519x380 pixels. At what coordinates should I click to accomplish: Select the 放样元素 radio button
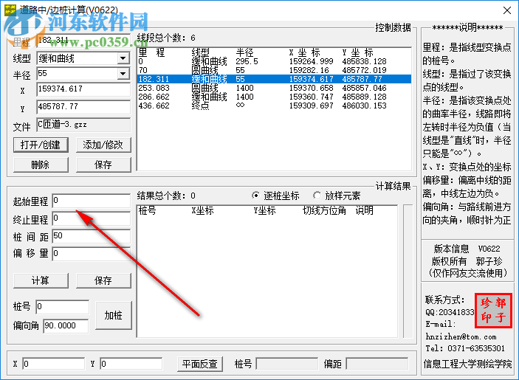coord(317,196)
